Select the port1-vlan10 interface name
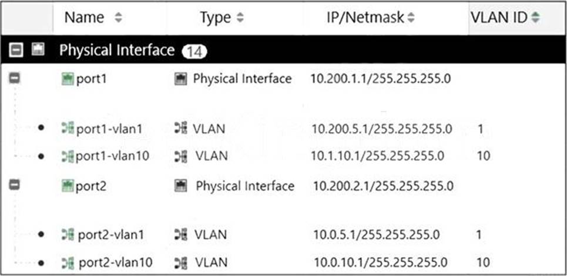The image size is (567, 276). [112, 156]
